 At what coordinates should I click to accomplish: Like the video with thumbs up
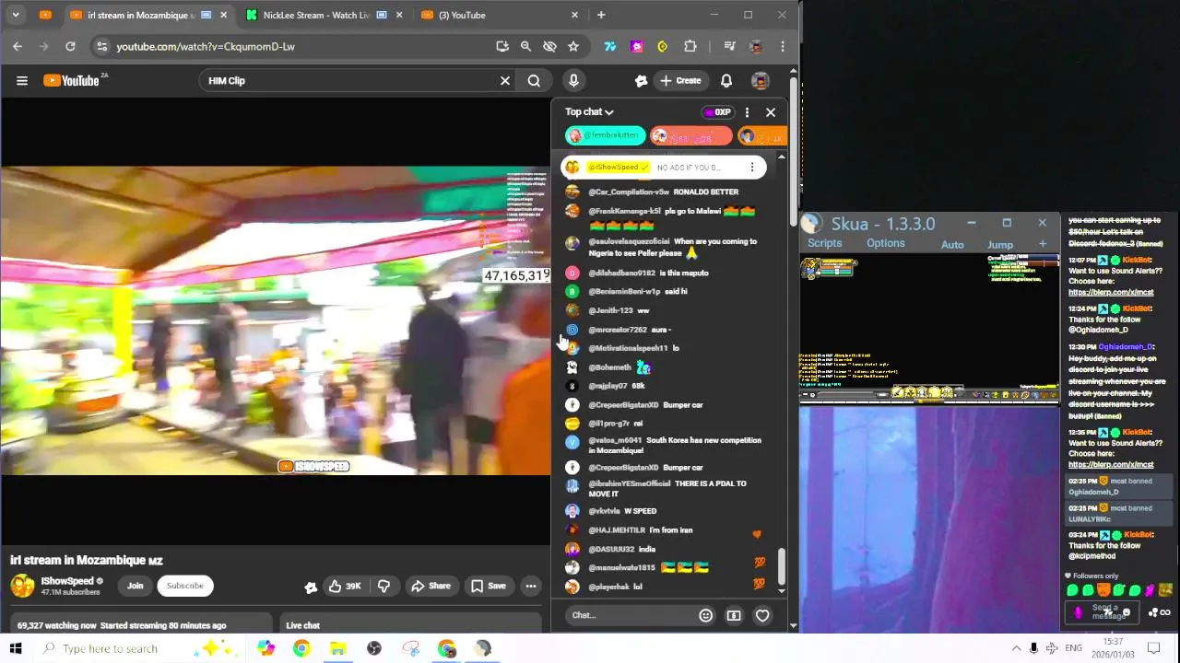pos(345,586)
